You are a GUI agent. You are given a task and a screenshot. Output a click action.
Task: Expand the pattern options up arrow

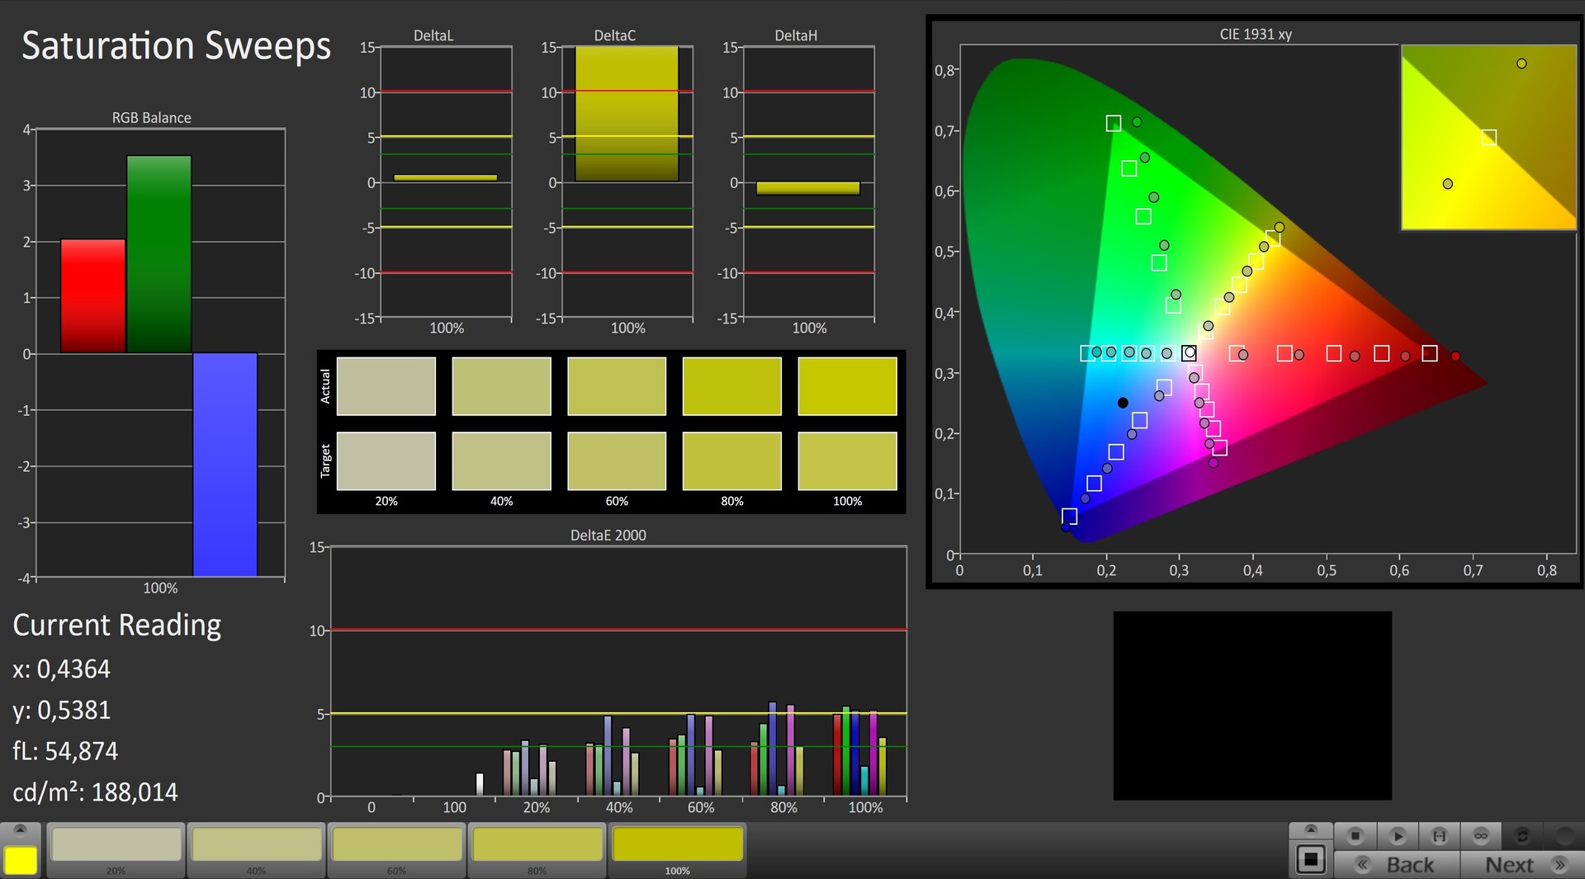1310,829
